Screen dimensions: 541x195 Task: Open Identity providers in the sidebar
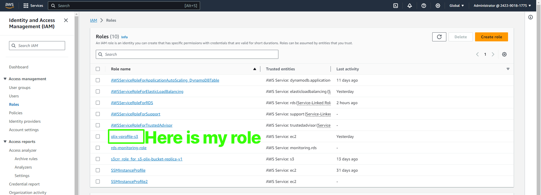25,121
